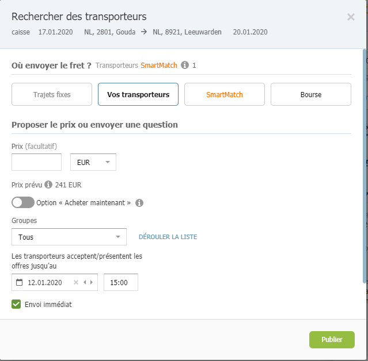The width and height of the screenshot is (368, 361).
Task: Expand the Groupes Tous dropdown
Action: point(69,237)
